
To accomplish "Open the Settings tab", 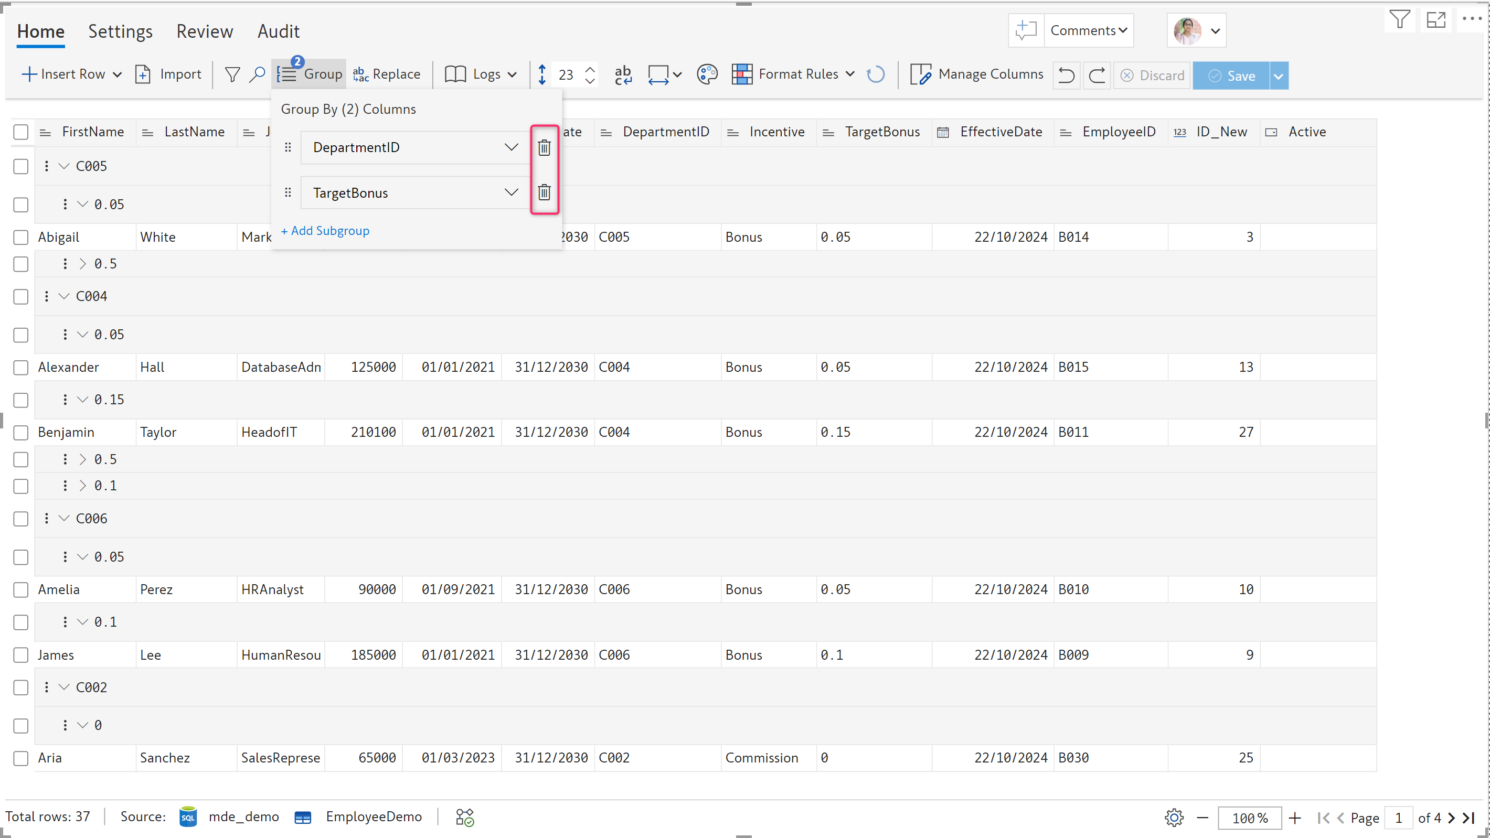I will pyautogui.click(x=120, y=31).
